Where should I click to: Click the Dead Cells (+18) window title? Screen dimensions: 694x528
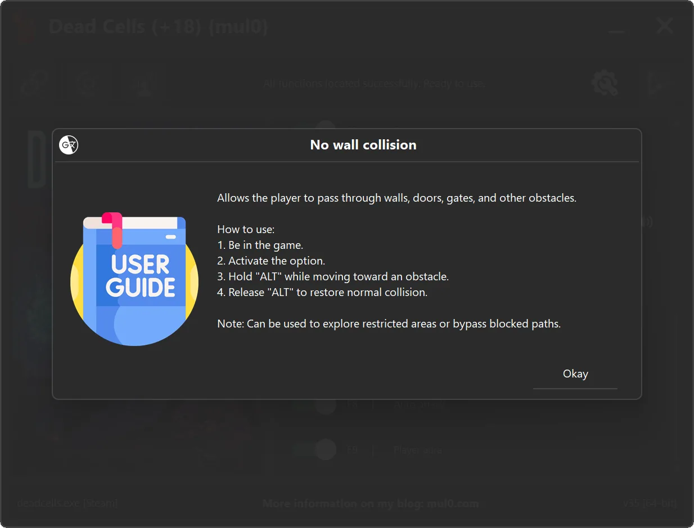[x=159, y=26]
